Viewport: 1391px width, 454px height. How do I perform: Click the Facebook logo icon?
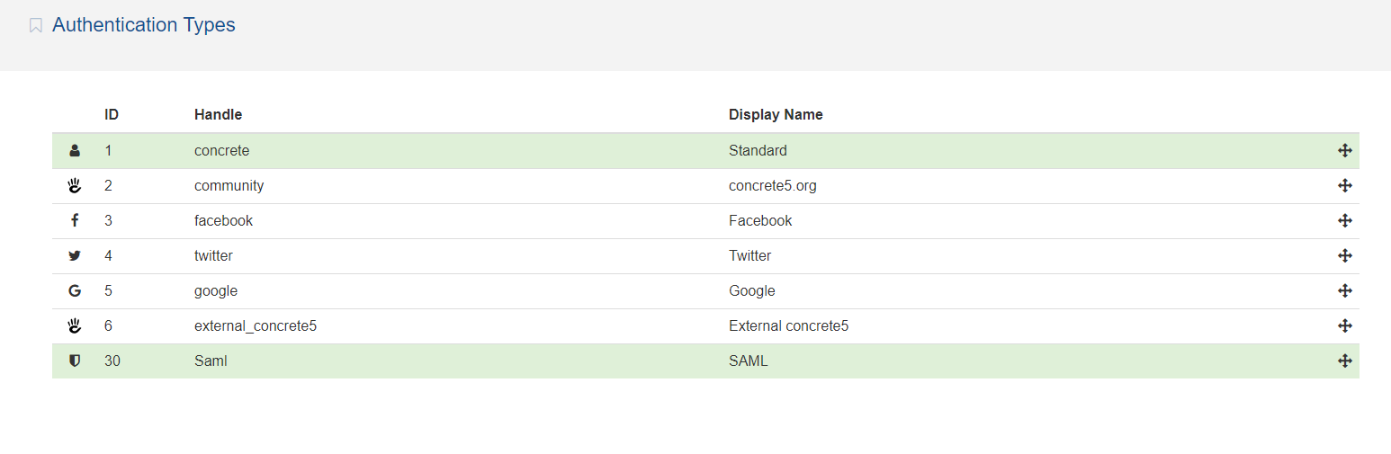click(x=75, y=221)
